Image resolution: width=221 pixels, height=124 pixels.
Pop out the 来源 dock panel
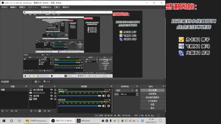55,86
